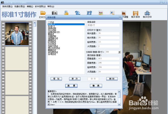Viewport: 168px width, 114px height.
Task: Click the 头顶距离 pixel field showing 24
Action: click(x=109, y=71)
